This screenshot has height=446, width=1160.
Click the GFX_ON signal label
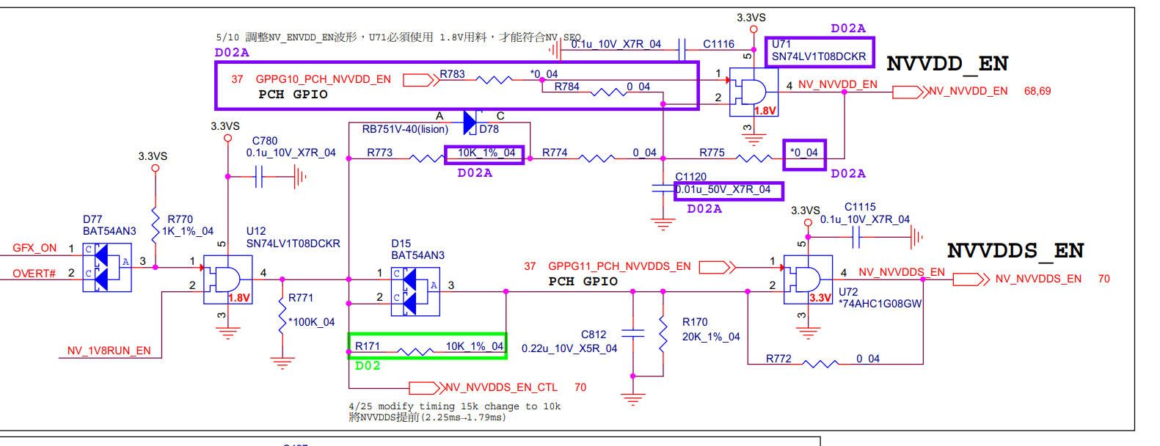coord(34,248)
